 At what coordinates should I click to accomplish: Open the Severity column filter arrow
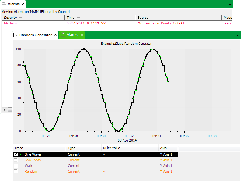(20, 18)
